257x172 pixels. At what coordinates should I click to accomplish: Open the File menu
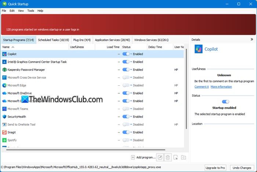click(4, 11)
